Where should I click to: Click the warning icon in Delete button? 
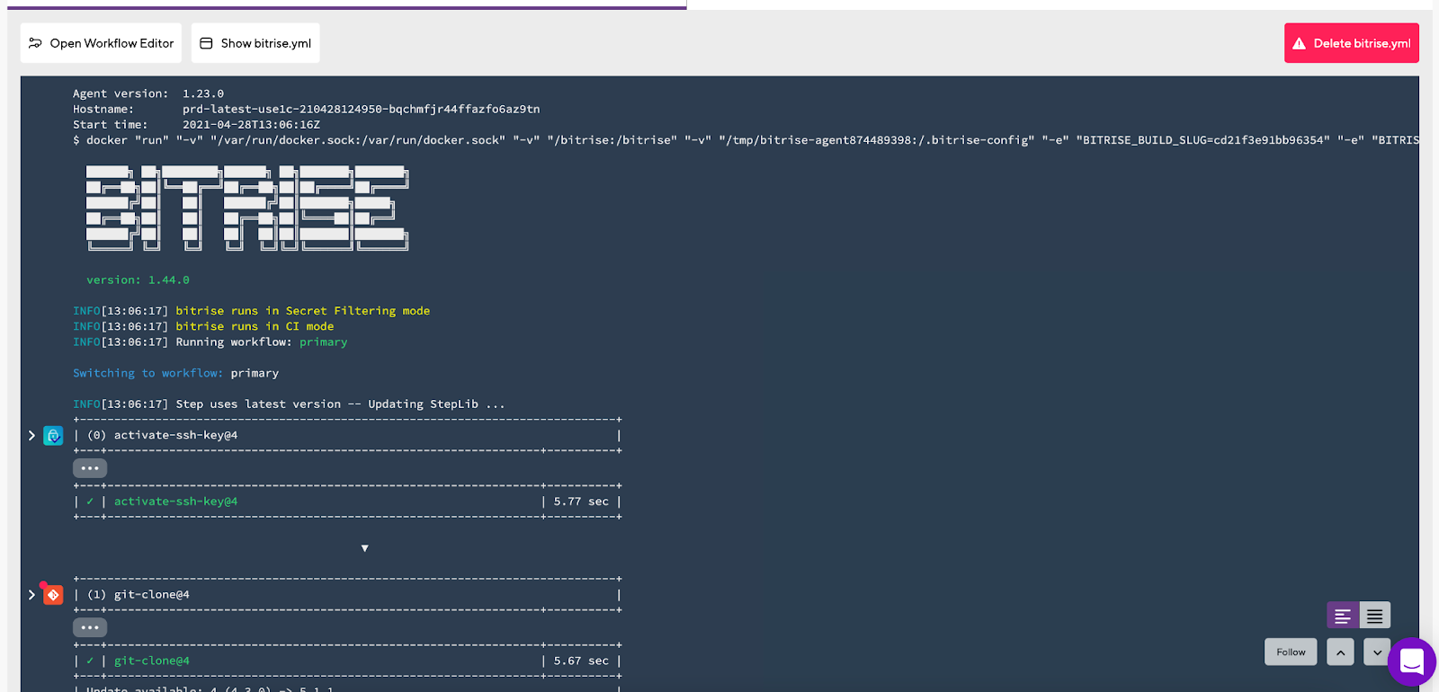click(1299, 43)
